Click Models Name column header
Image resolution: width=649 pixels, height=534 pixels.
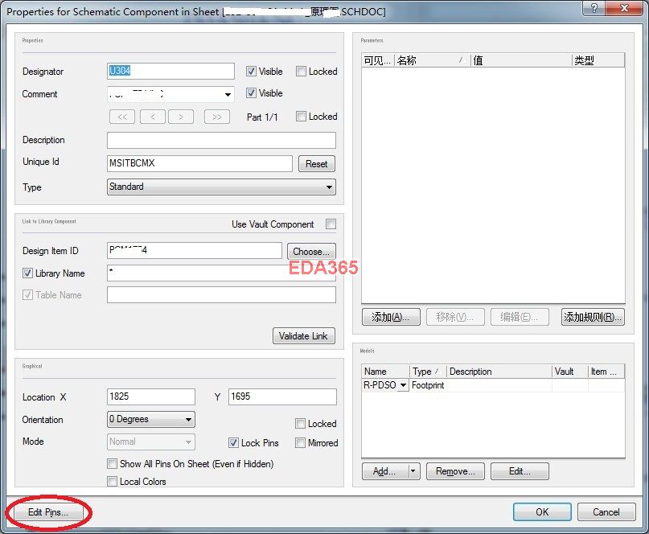[386, 372]
